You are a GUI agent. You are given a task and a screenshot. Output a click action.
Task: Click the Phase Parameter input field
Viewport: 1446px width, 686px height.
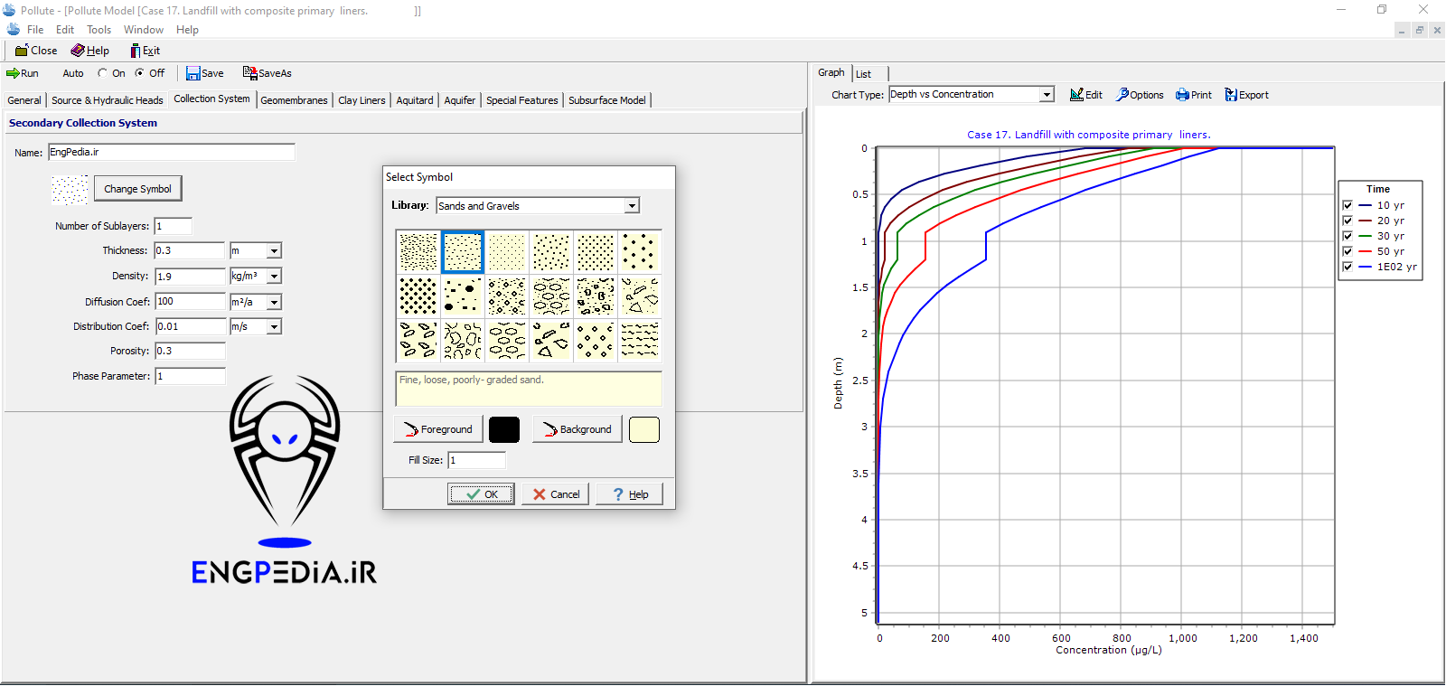(190, 376)
